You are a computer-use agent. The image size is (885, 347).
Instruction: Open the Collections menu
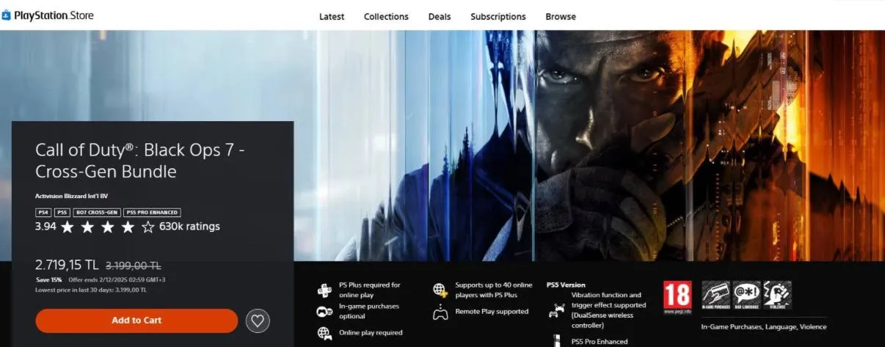click(x=386, y=16)
